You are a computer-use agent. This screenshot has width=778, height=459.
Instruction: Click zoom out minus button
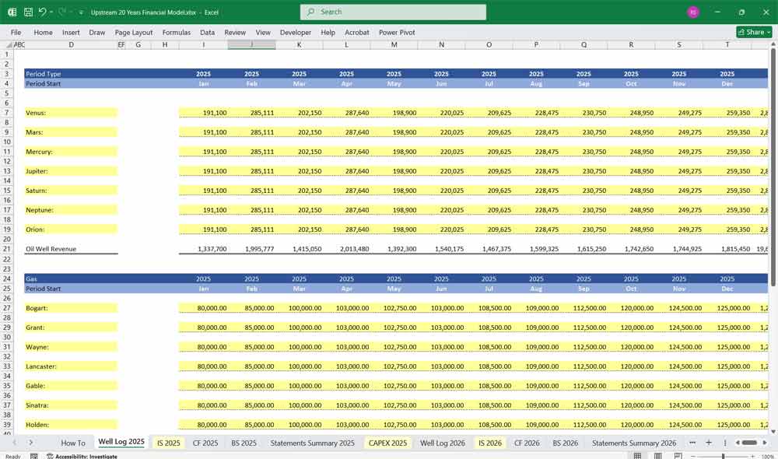coord(694,456)
